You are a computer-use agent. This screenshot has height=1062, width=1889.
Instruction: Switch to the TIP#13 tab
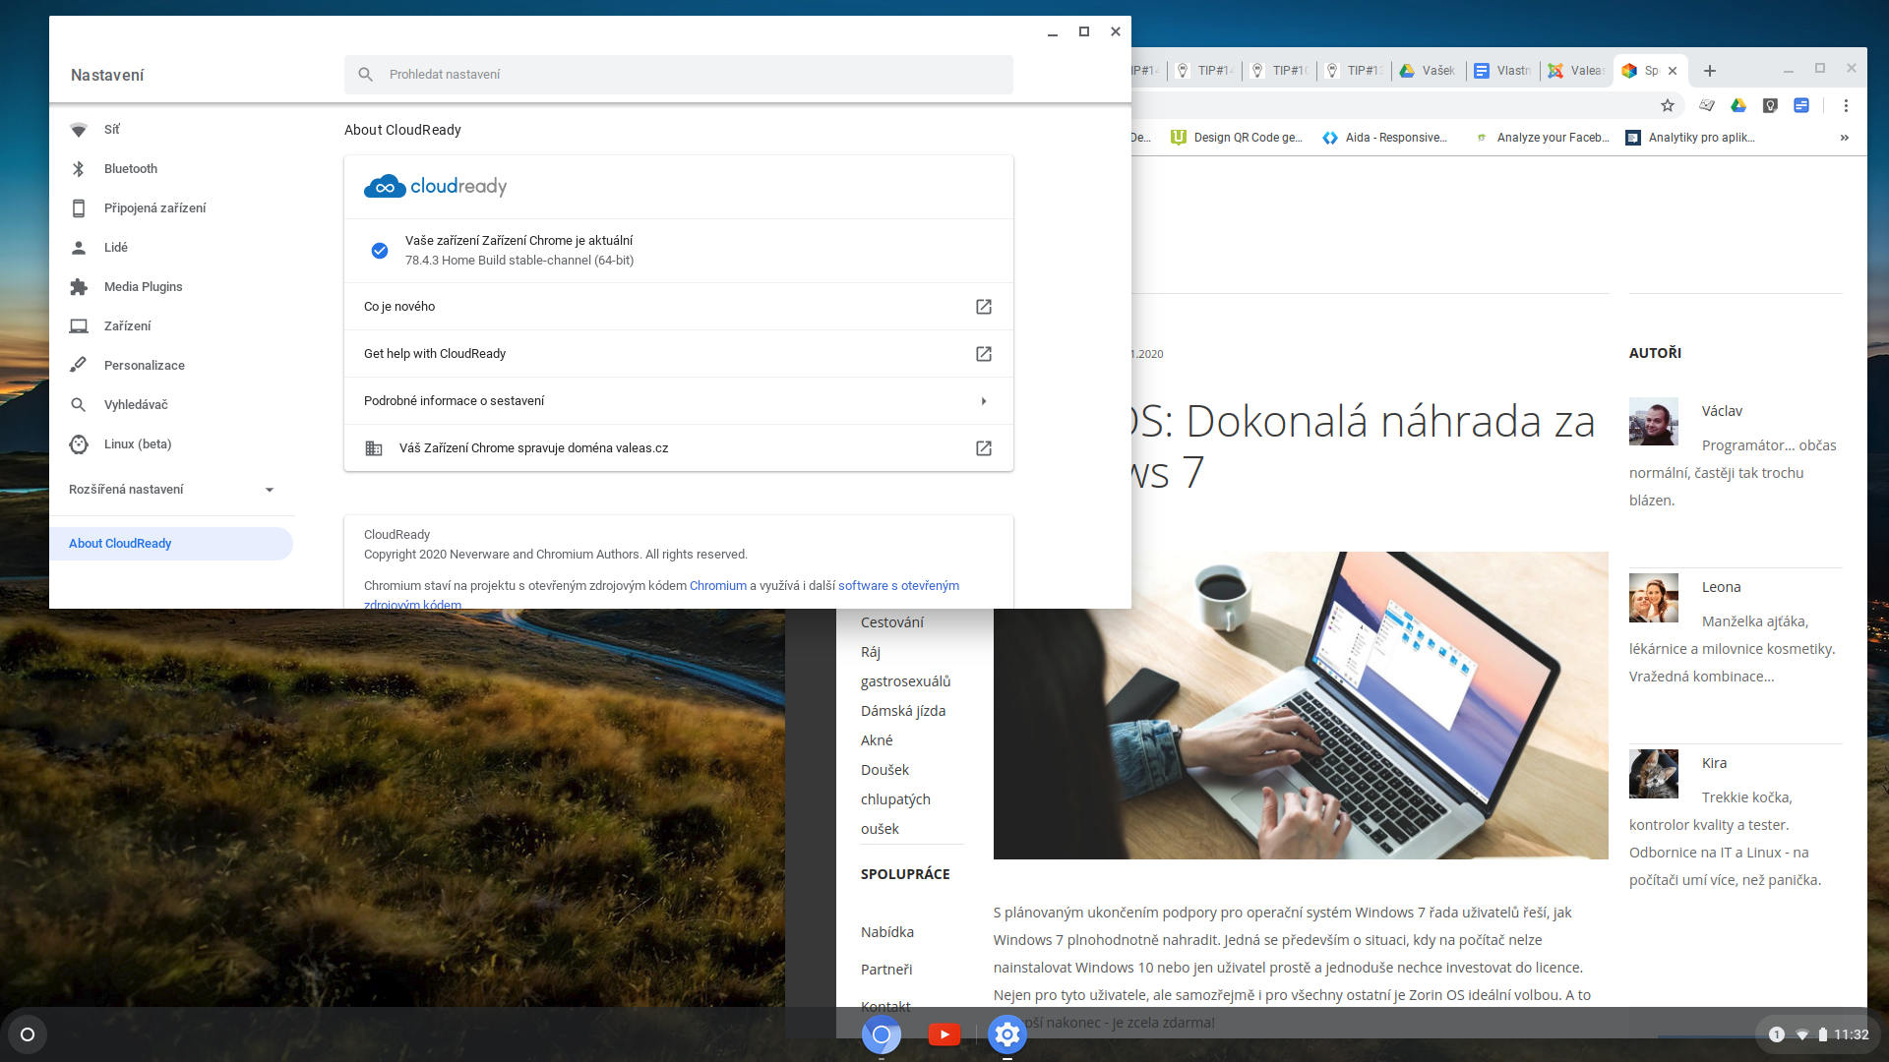tap(1354, 71)
